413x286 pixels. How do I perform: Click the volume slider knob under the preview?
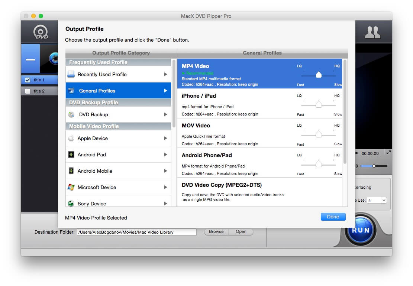click(374, 166)
